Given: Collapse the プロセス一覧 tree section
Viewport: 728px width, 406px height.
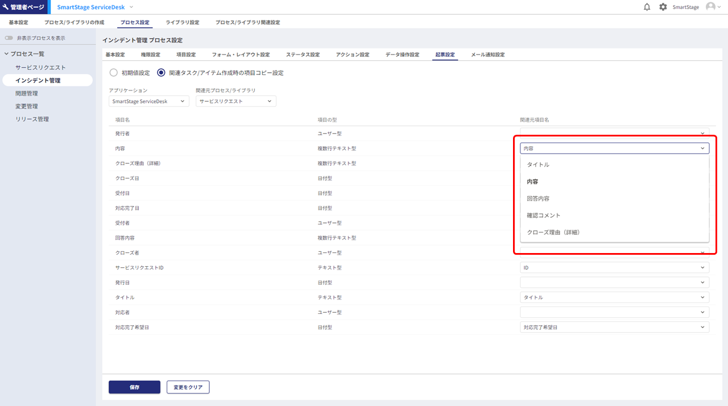Looking at the screenshot, I should point(6,54).
